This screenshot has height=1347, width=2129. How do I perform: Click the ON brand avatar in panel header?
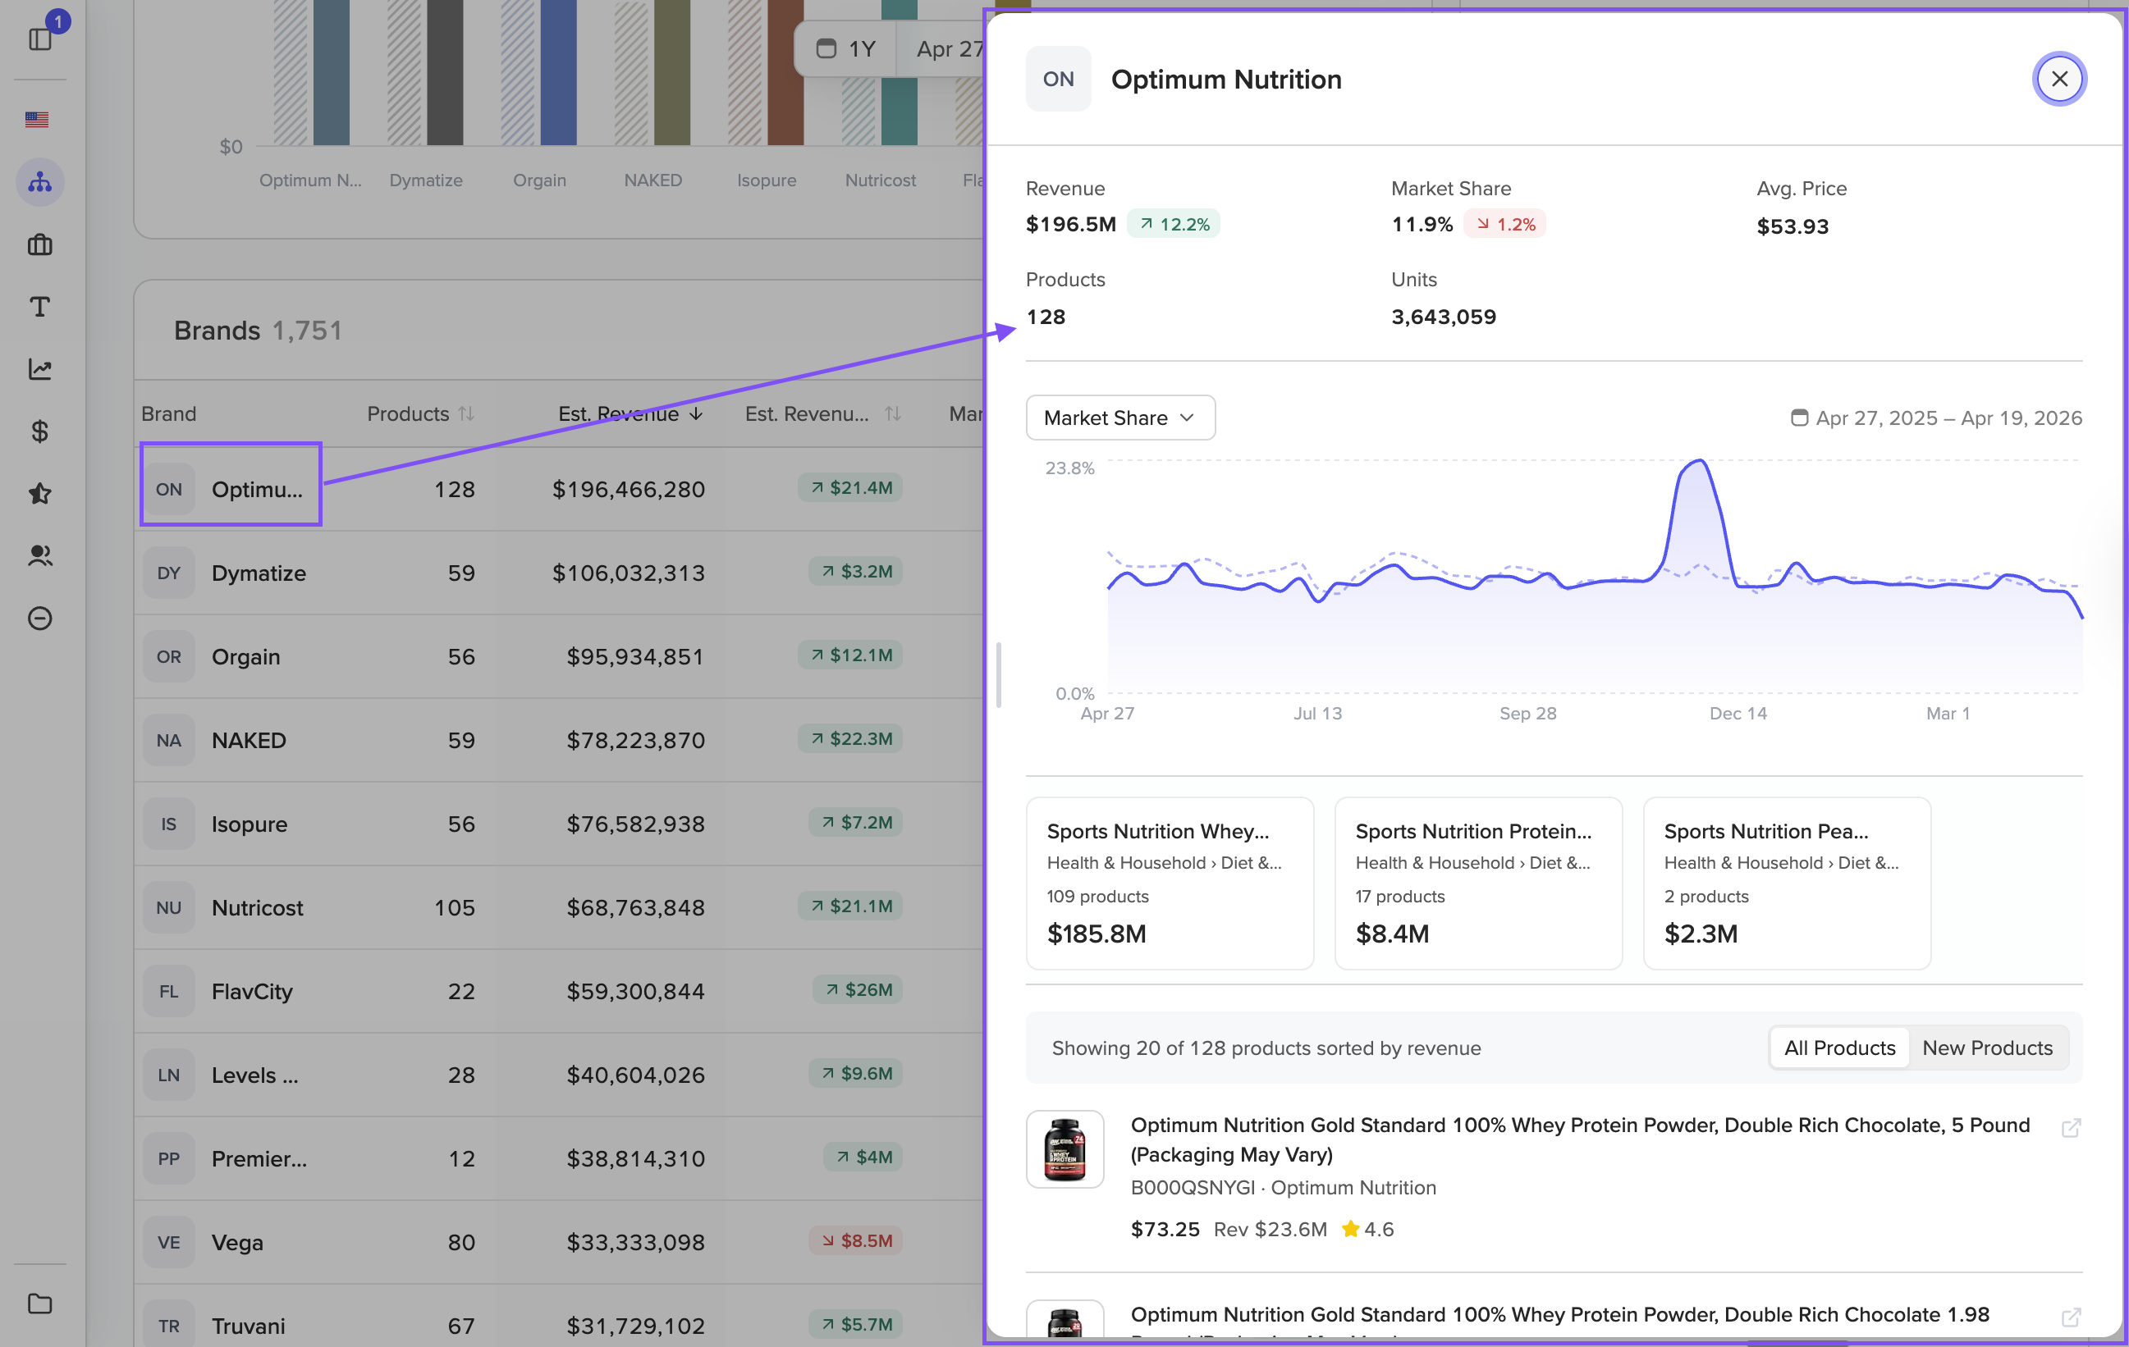click(1058, 79)
